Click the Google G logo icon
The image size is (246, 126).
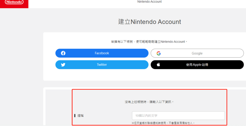(x=158, y=53)
